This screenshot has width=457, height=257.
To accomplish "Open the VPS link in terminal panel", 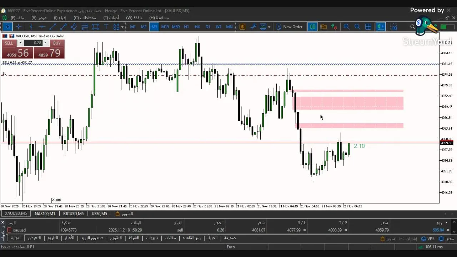I will 428,239.
